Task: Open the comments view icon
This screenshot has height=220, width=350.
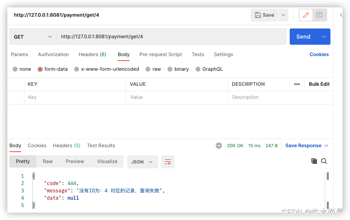Action: tap(319, 15)
